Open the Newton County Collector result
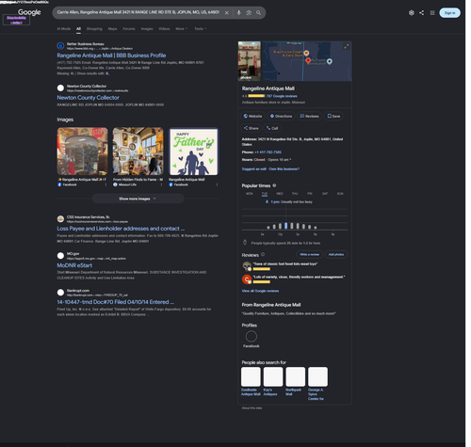The width and height of the screenshot is (471, 447). coord(88,98)
